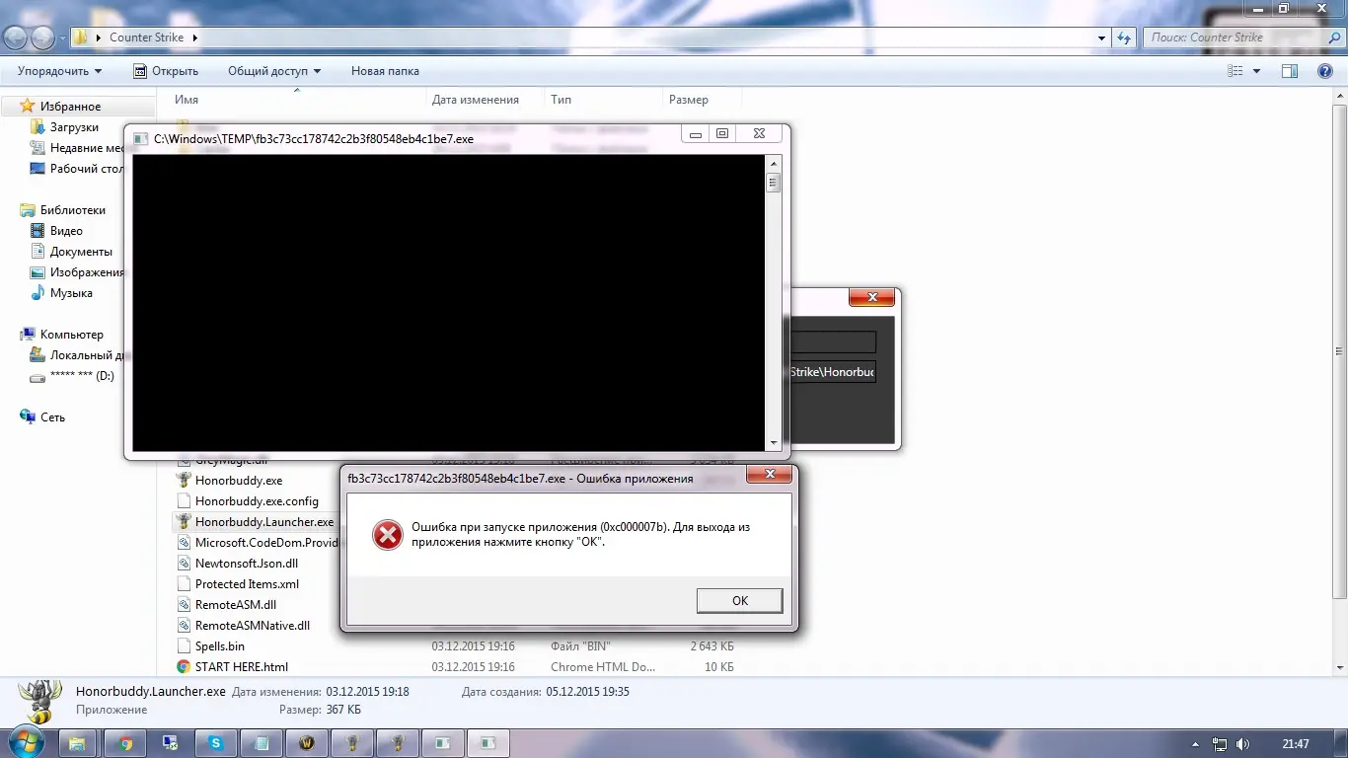Click the Counter Strike breadcrumb segment
The width and height of the screenshot is (1348, 758).
point(146,38)
